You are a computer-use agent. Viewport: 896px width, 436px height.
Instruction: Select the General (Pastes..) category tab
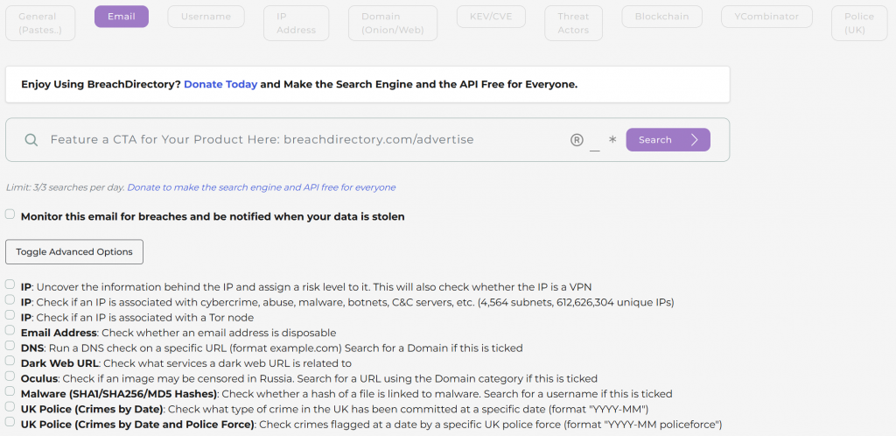pos(40,24)
